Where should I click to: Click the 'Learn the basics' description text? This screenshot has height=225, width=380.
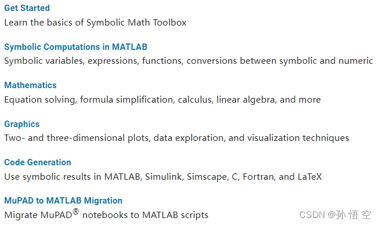coord(95,23)
